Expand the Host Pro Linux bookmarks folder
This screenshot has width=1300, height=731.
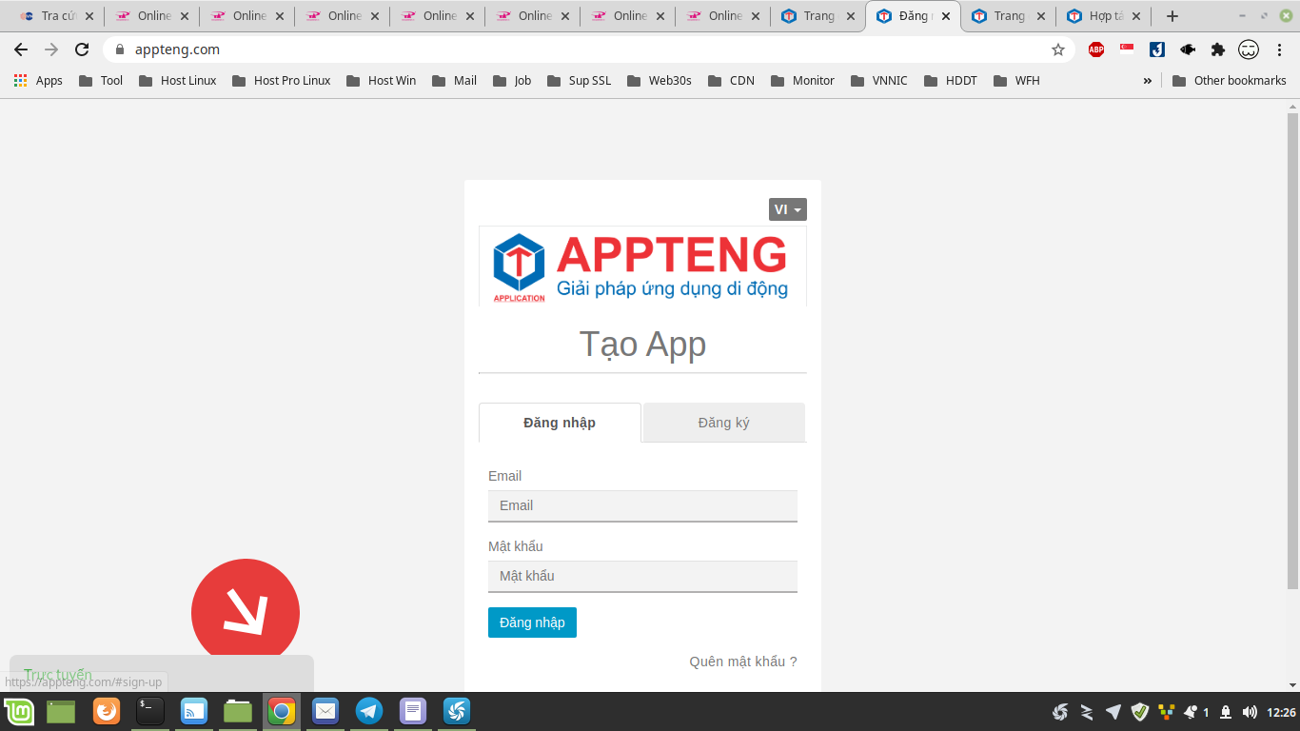tap(282, 81)
